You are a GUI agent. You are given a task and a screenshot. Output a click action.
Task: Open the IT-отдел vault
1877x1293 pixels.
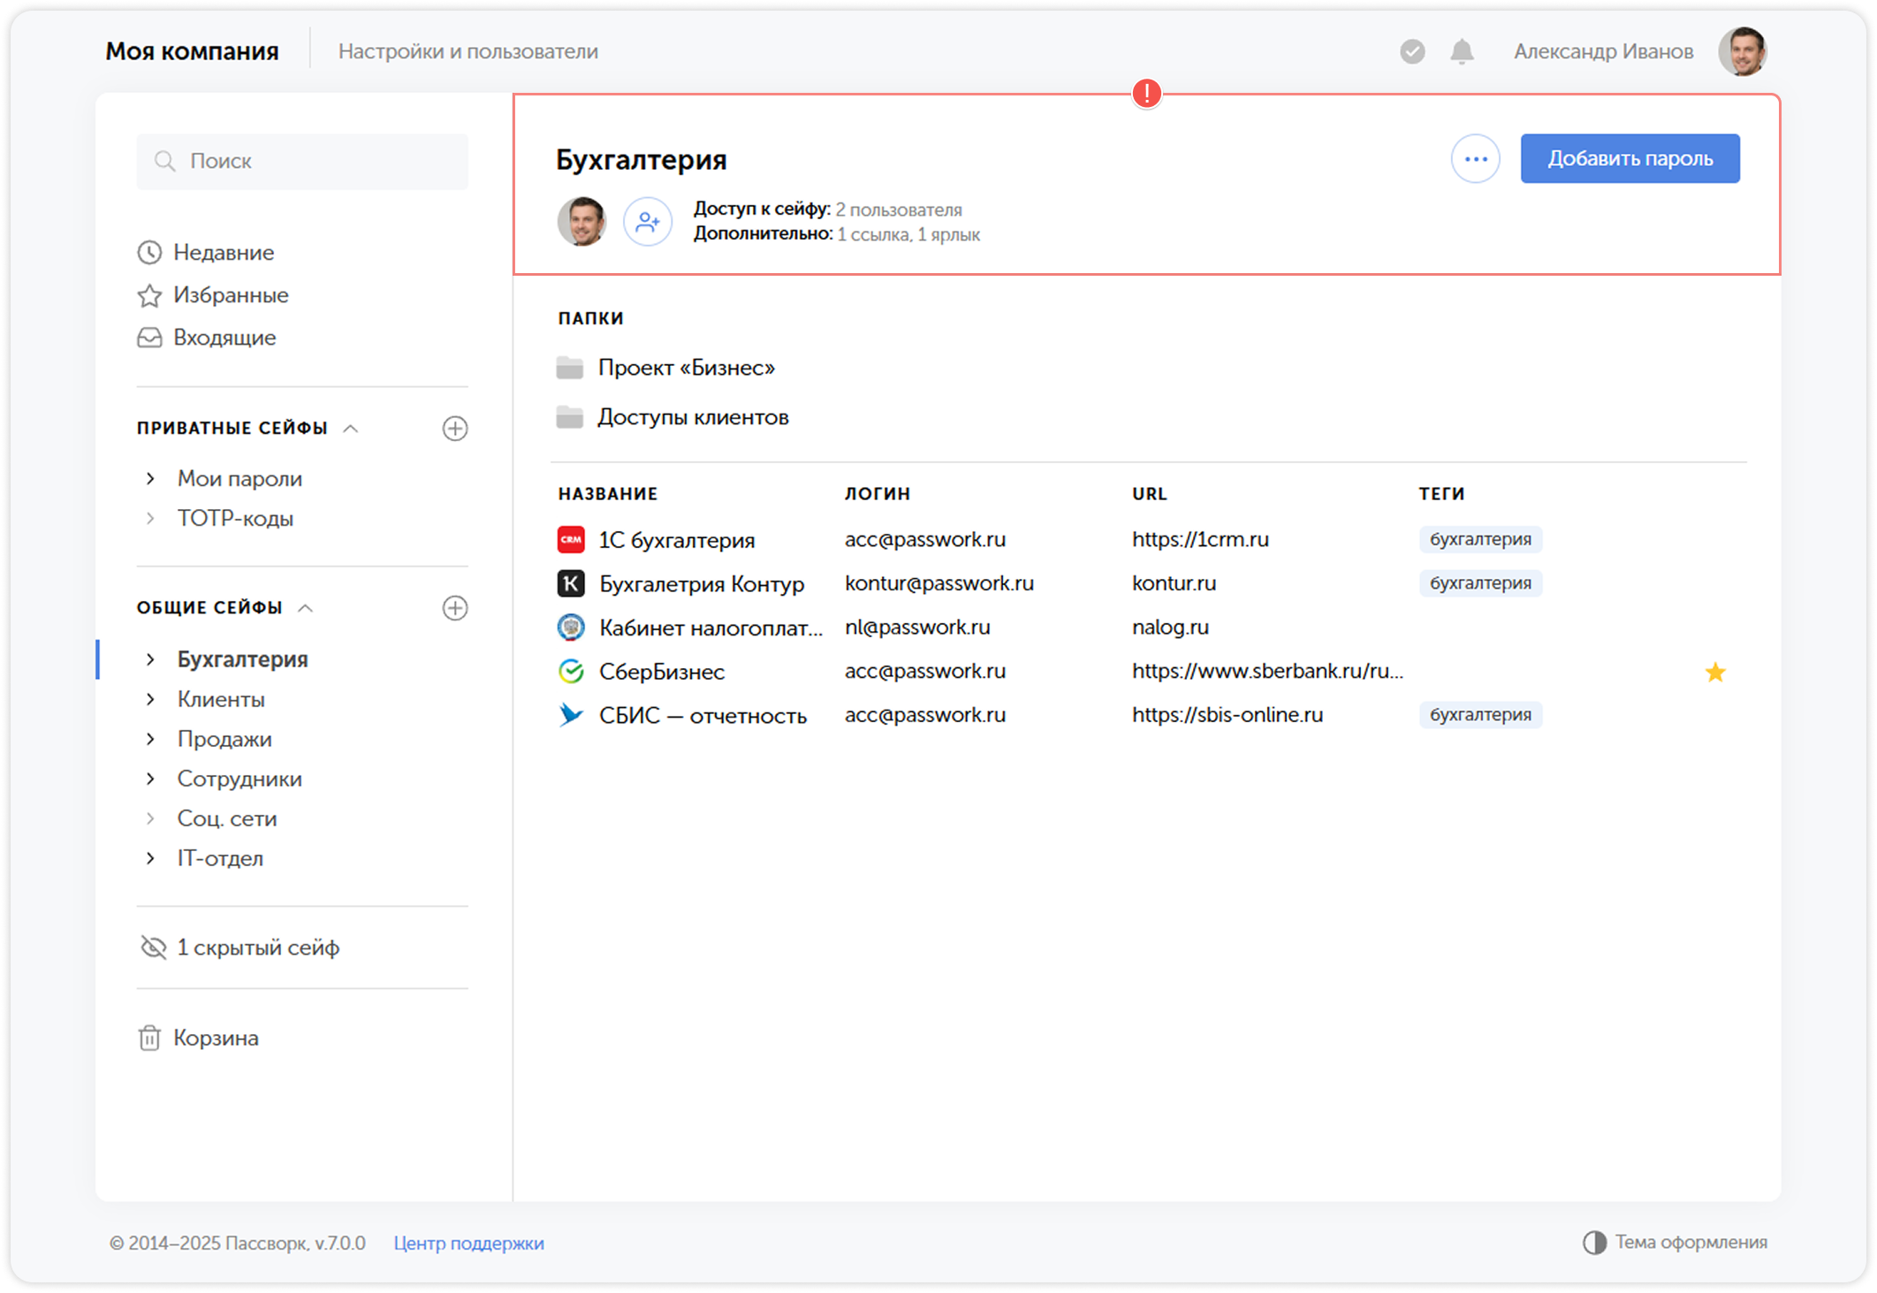tap(220, 858)
